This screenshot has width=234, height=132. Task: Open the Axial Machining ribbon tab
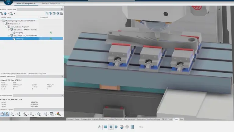[129, 119]
